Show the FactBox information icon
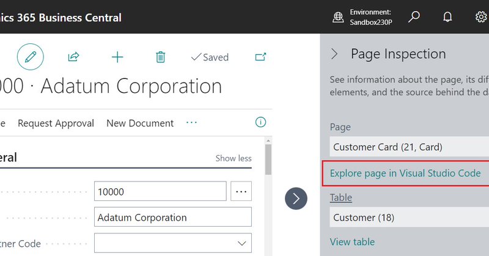The width and height of the screenshot is (489, 256). (x=261, y=122)
